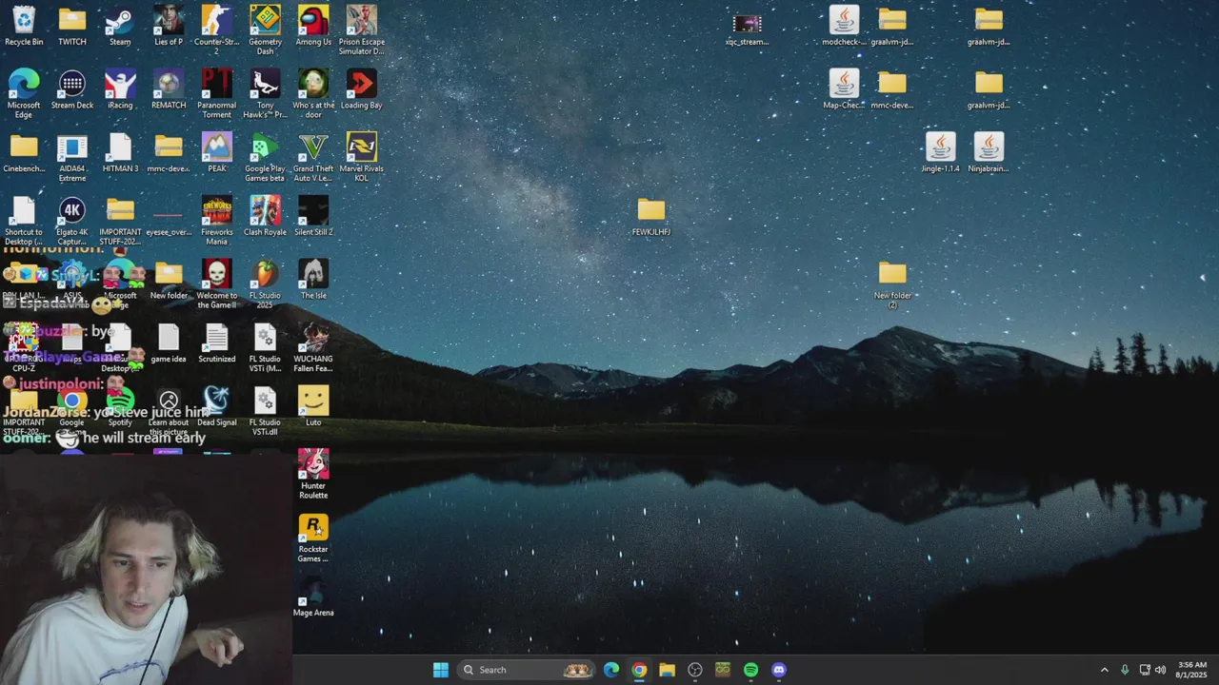Select the Ninjabrain Java file
This screenshot has width=1219, height=685.
tap(989, 153)
